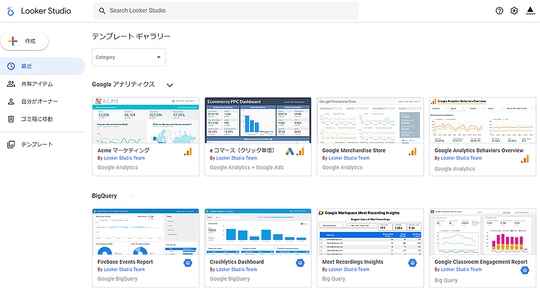Open the settings gear icon

[x=514, y=11]
